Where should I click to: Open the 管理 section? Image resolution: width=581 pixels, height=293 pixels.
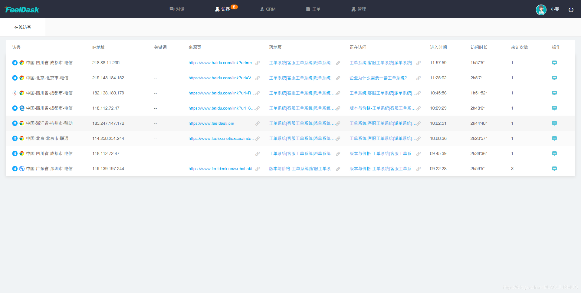tap(358, 9)
